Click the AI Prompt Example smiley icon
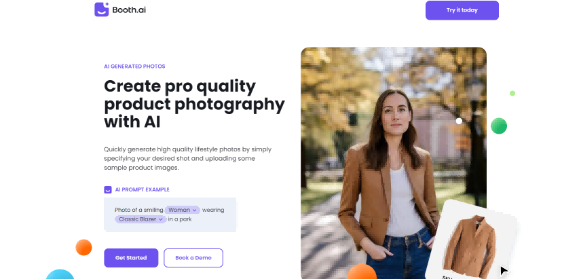 coord(107,189)
